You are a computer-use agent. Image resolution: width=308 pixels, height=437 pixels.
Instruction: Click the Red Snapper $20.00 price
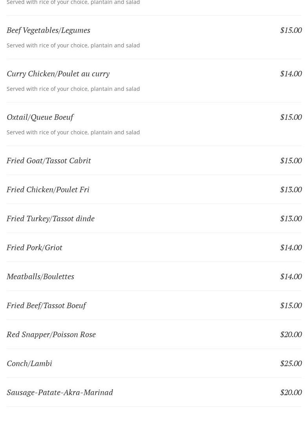291,334
